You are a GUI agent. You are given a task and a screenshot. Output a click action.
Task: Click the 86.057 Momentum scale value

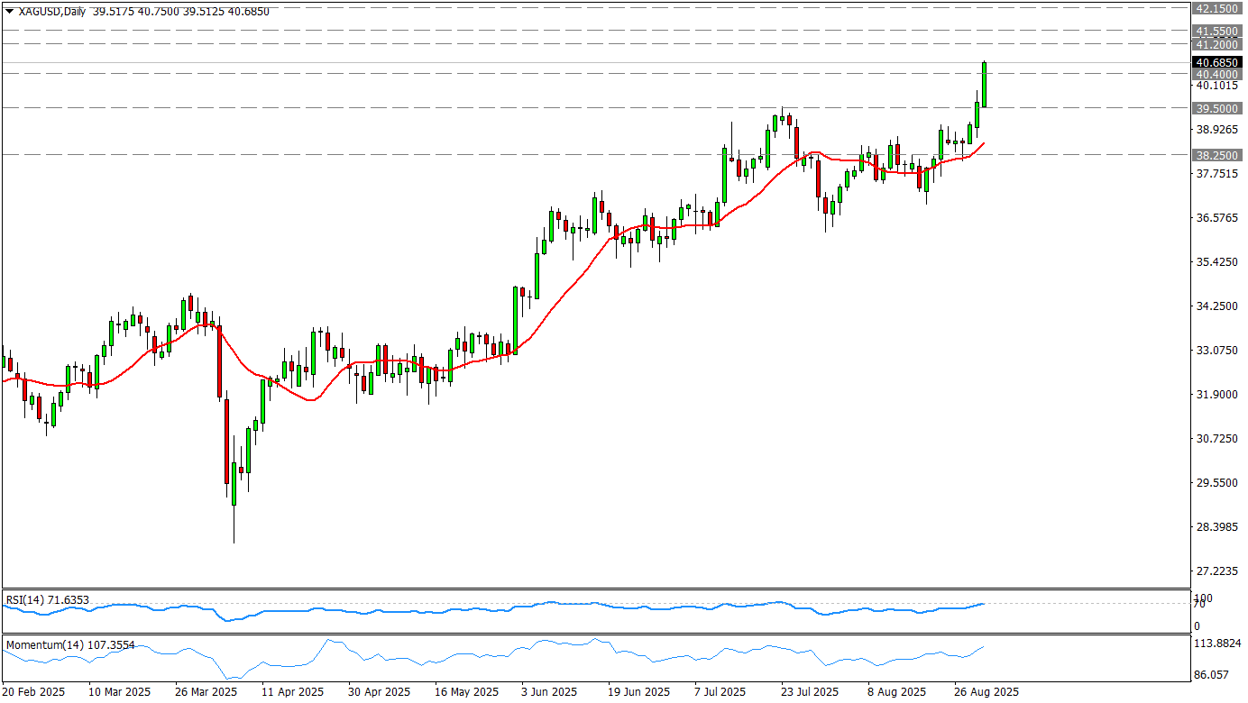click(1213, 674)
